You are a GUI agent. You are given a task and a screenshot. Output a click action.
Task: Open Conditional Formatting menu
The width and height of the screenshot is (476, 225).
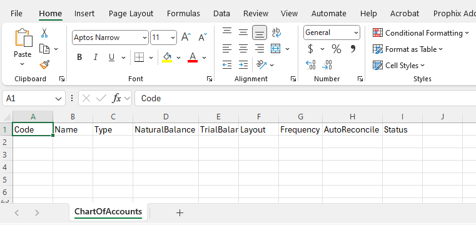(421, 32)
